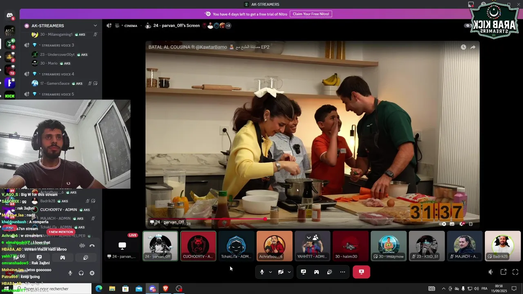Click the video share arrow icon
Viewport: 523px width, 294px height.
473,47
